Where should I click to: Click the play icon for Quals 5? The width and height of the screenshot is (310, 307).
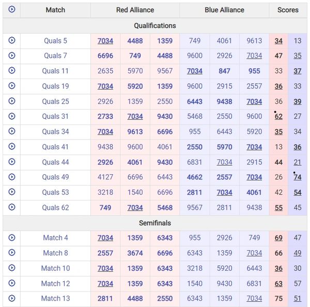coord(11,40)
